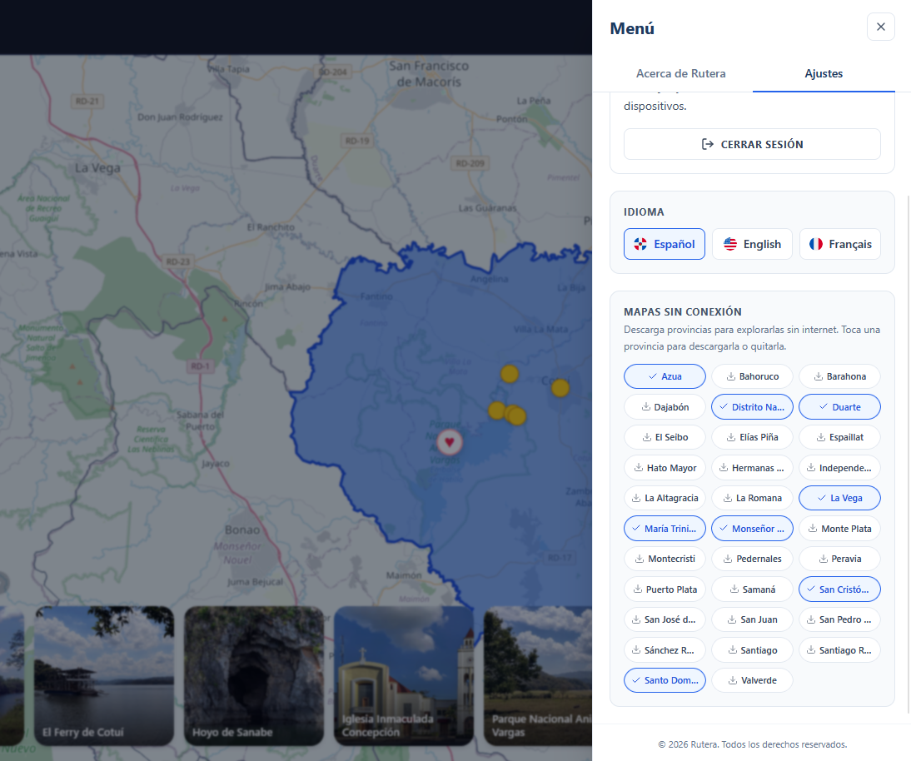
Task: Download the San José d... province map
Action: (665, 619)
